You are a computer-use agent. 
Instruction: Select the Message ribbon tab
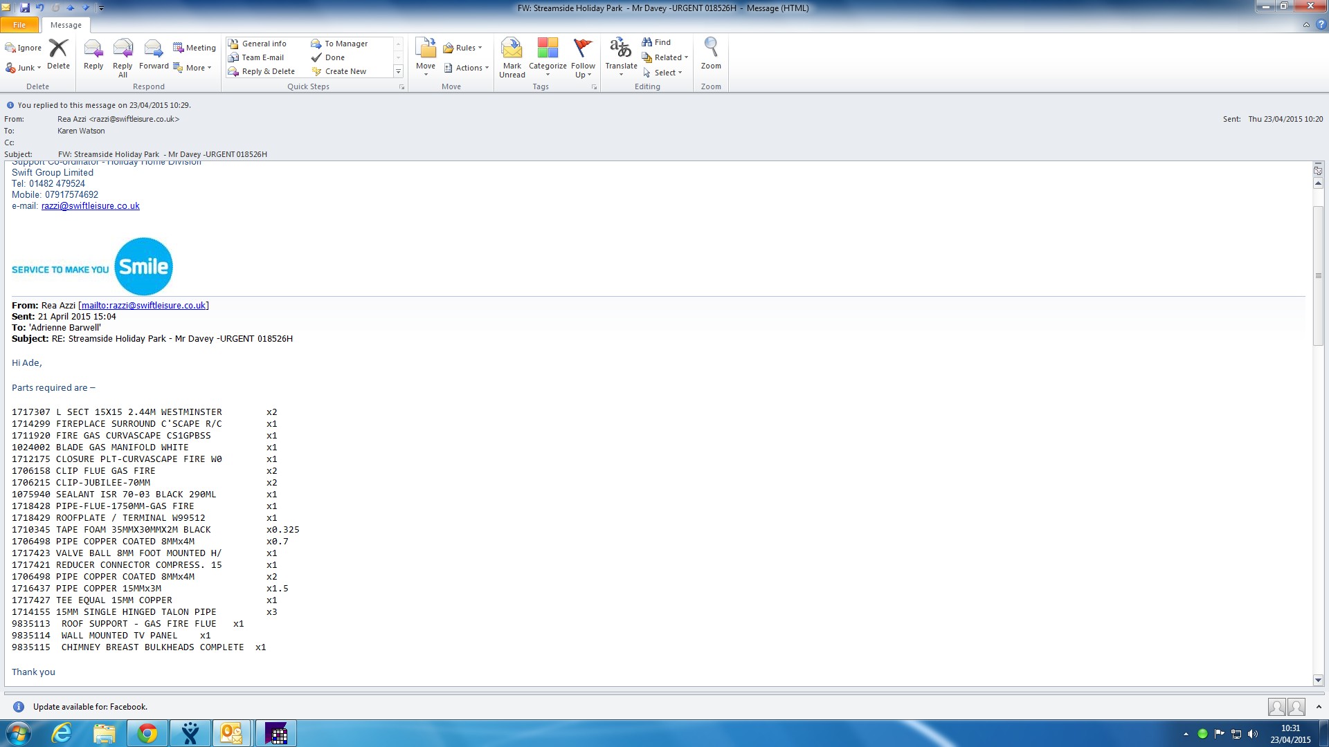pos(66,25)
